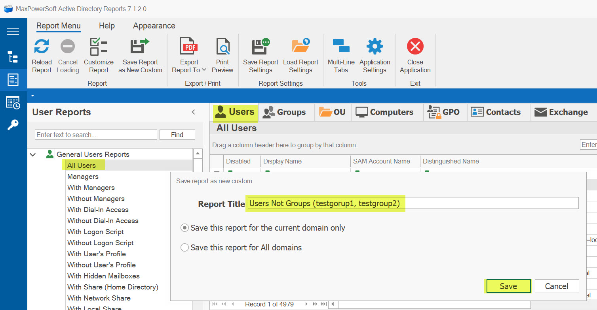Sort by the Distinguished Name column header
597x310 pixels.
508,161
